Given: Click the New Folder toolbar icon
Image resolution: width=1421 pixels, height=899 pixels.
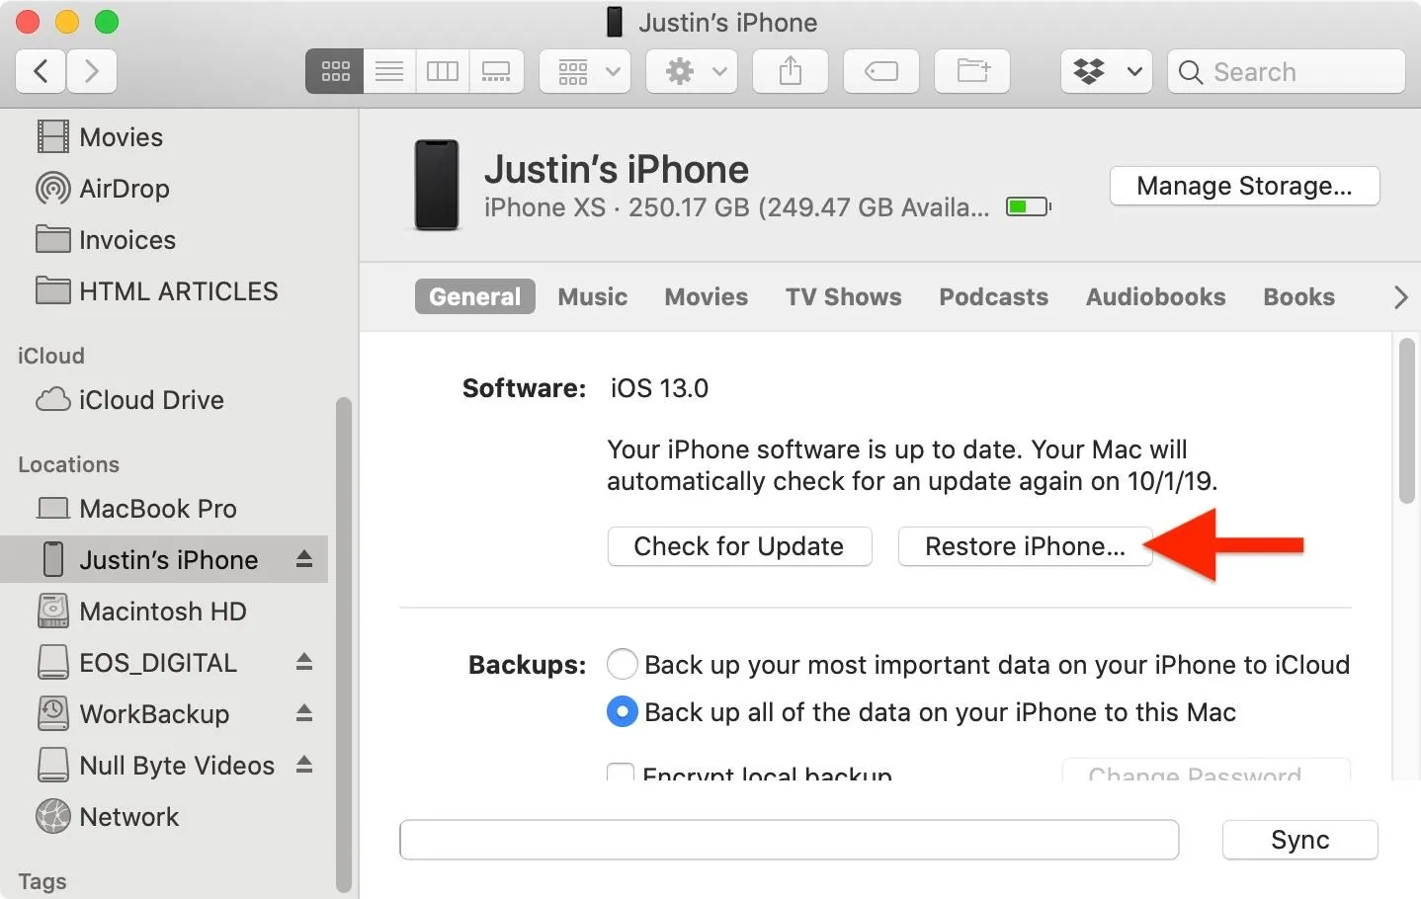Looking at the screenshot, I should (x=972, y=71).
